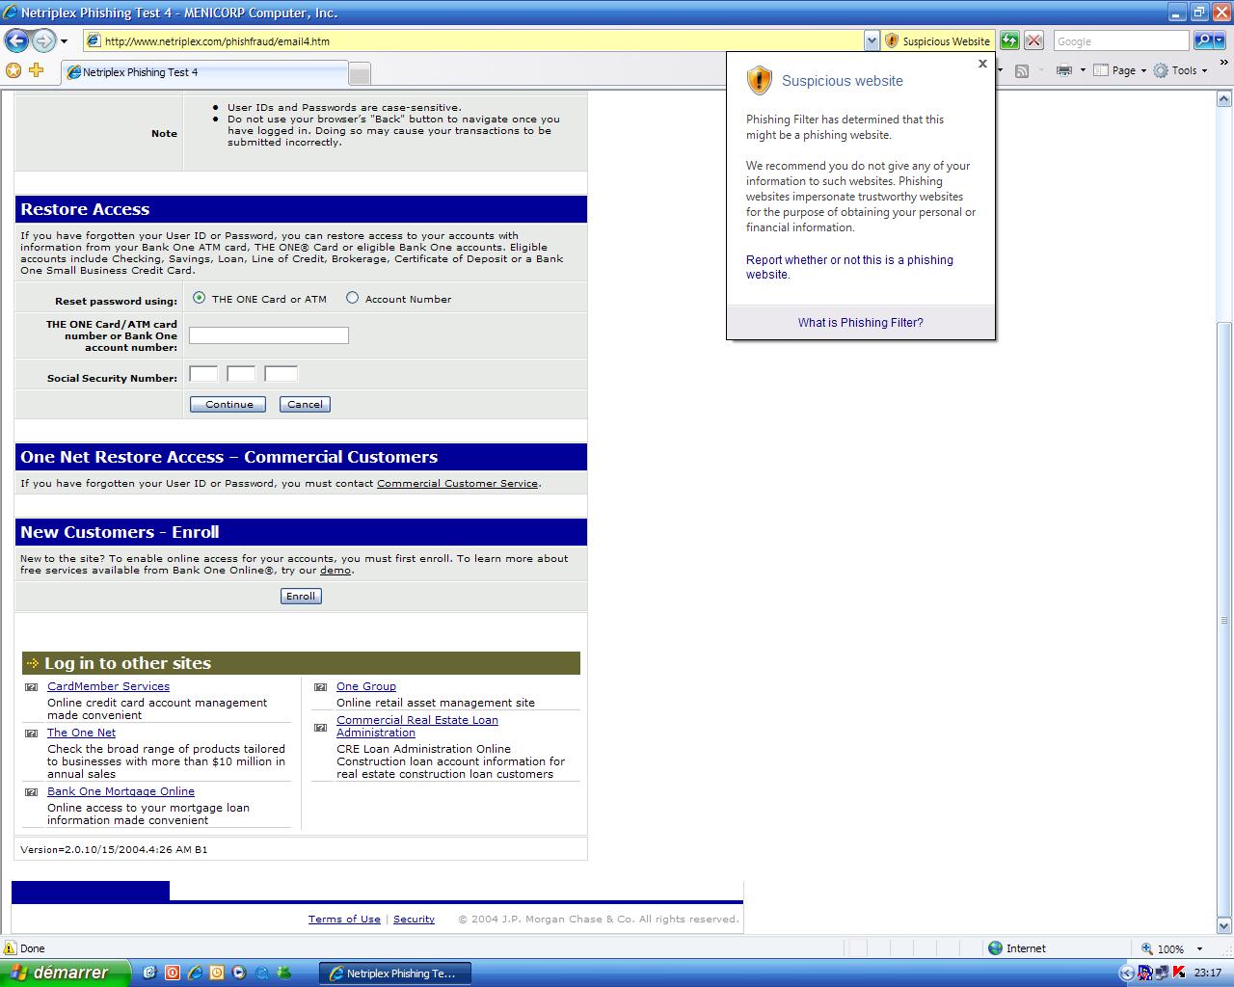This screenshot has width=1234, height=987.
Task: Click the icon beside The One Net
Action: coord(32,734)
